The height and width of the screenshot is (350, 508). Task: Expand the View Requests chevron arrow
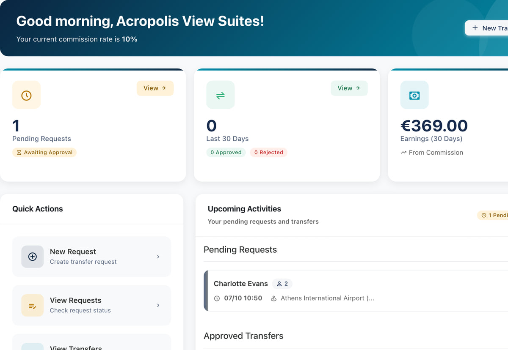pos(158,305)
